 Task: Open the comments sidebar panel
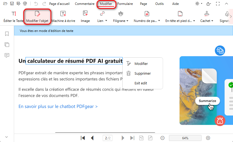click(7, 55)
